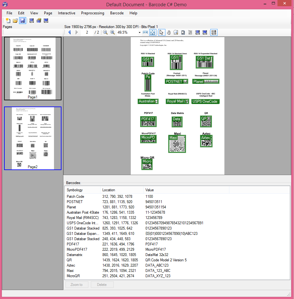Image resolution: width=294 pixels, height=299 pixels.
Task: Select the Pan hand tool
Action: tap(169, 32)
